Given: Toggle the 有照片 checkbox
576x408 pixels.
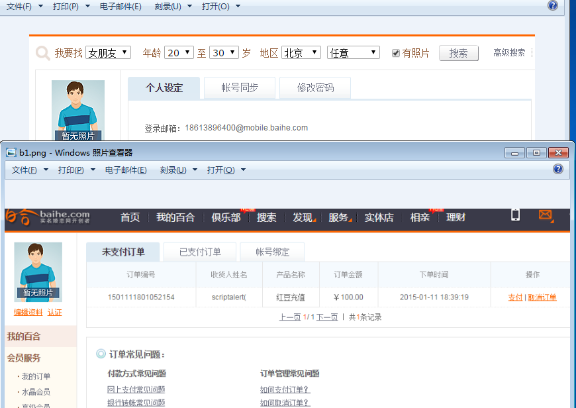Looking at the screenshot, I should coord(396,53).
